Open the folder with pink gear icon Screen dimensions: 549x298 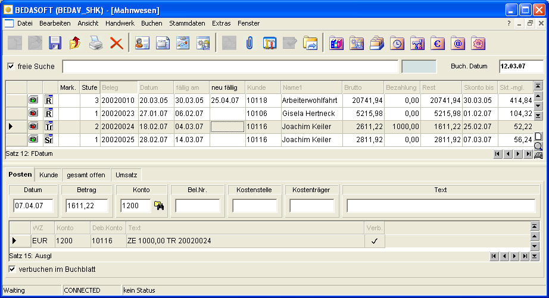pyautogui.click(x=478, y=43)
